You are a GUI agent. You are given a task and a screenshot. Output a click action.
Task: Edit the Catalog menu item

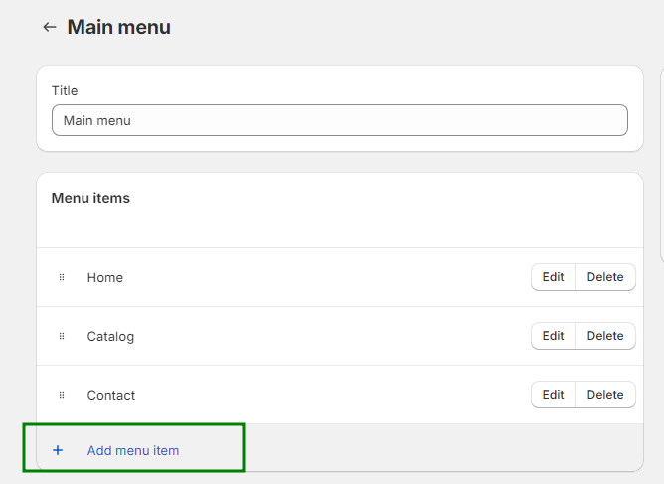pos(553,336)
